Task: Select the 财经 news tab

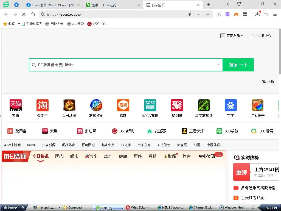Action: click(170, 156)
